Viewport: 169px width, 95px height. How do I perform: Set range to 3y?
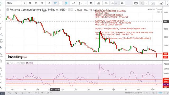pos(16,93)
